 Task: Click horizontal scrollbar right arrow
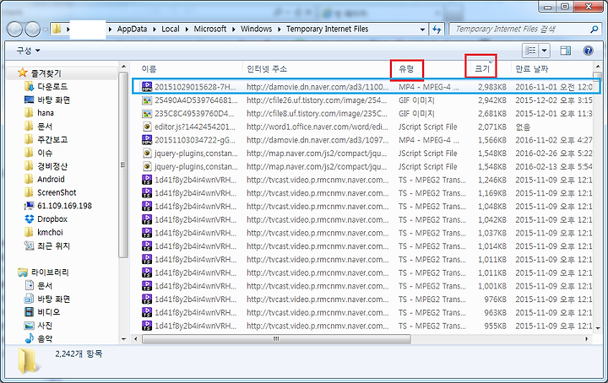click(x=586, y=339)
